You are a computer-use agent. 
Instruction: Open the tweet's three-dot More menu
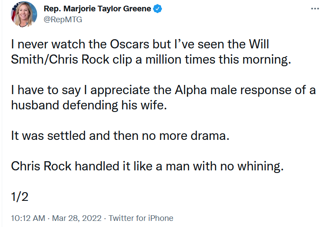[314, 9]
